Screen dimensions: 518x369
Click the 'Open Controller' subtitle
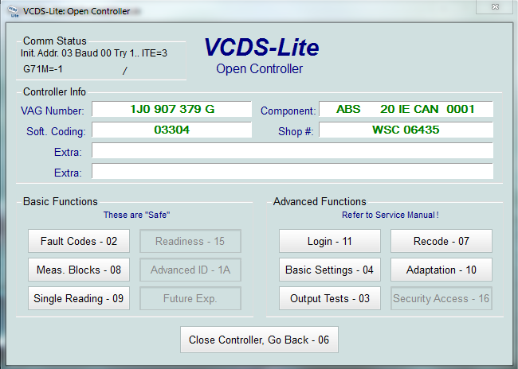coord(259,68)
